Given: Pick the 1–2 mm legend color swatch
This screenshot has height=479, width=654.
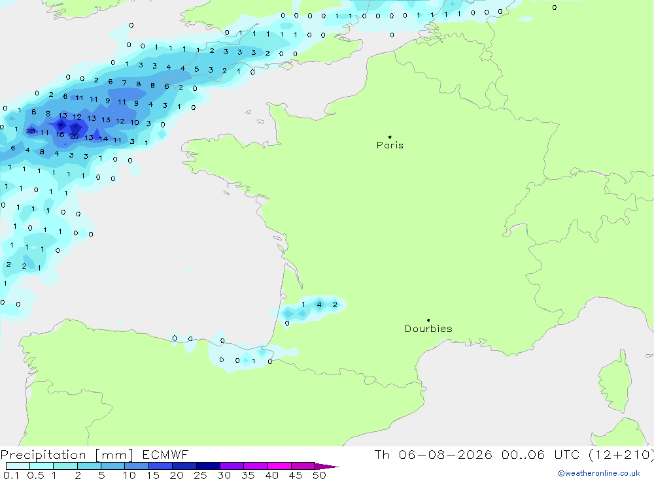Looking at the screenshot, I should tap(65, 466).
